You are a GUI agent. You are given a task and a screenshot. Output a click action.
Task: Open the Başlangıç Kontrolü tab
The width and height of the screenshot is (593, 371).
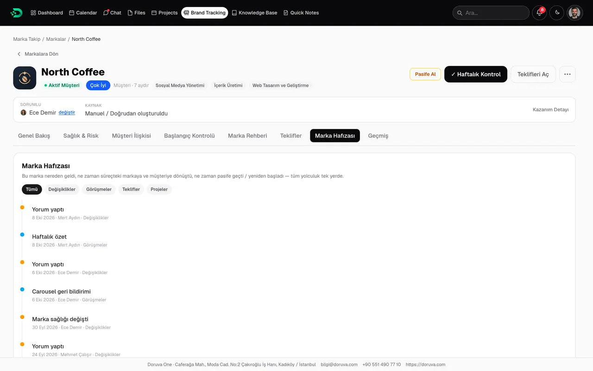click(189, 136)
